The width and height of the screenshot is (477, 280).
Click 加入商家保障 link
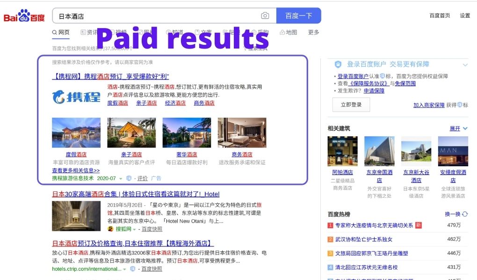(x=429, y=105)
